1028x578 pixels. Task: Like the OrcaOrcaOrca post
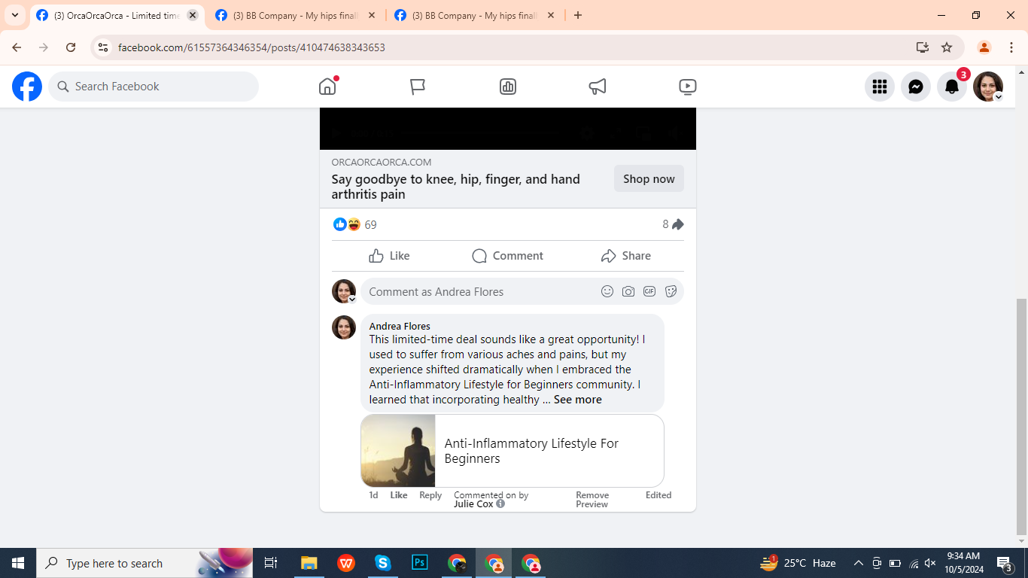pos(389,256)
